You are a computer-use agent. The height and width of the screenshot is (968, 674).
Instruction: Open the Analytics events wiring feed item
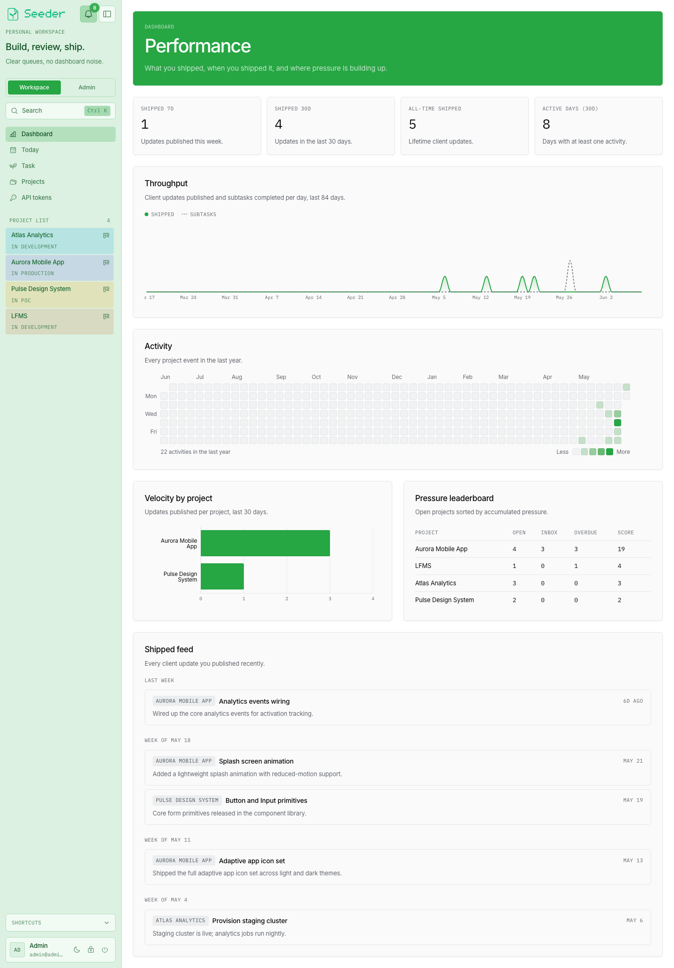pyautogui.click(x=397, y=707)
